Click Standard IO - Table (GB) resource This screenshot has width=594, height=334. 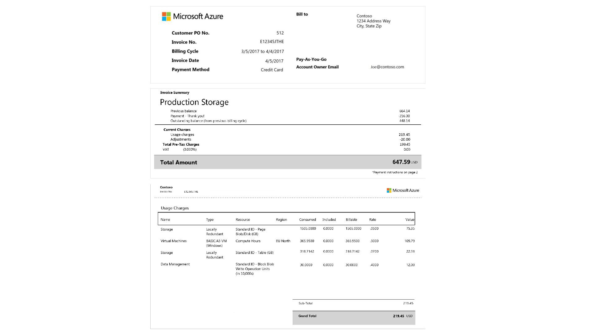pyautogui.click(x=255, y=253)
